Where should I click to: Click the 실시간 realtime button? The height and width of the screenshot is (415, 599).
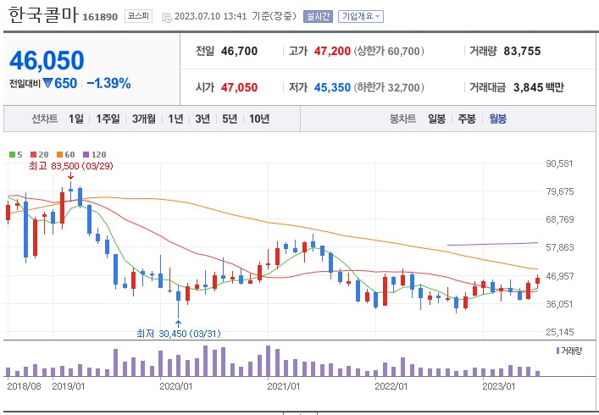pos(318,16)
